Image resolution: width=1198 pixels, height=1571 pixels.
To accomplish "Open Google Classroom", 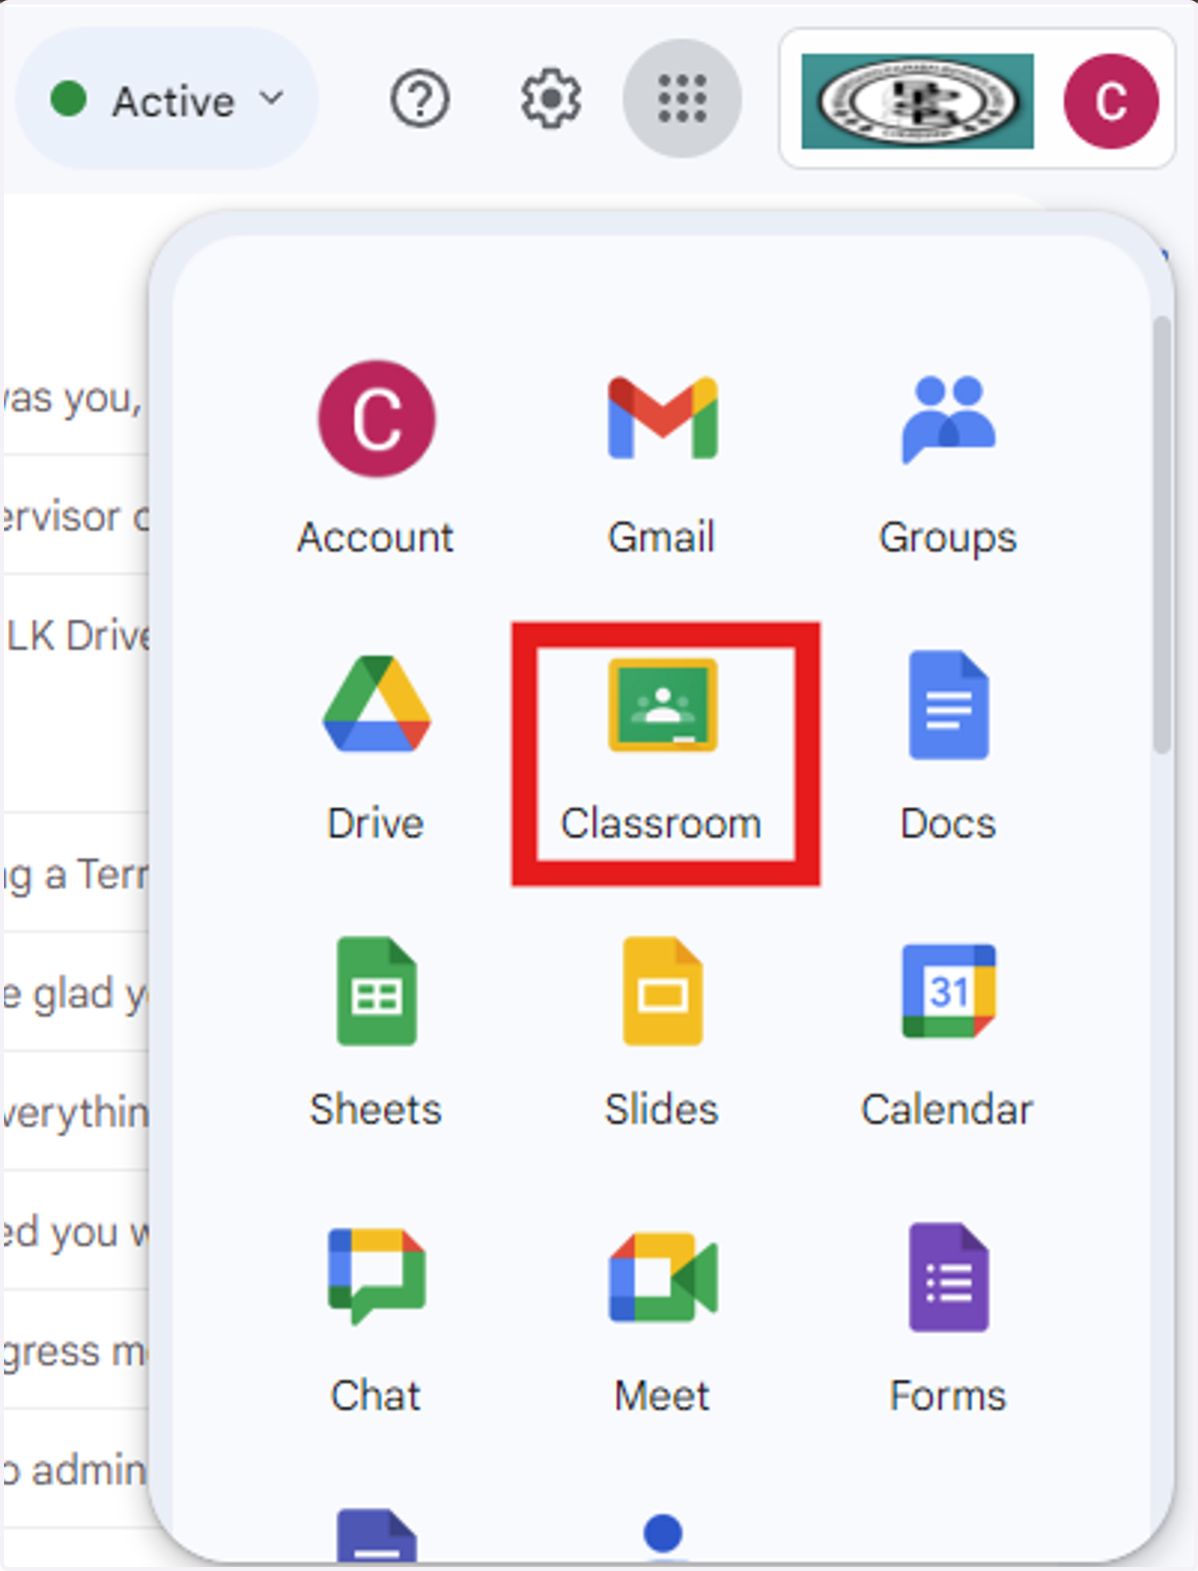I will 662,751.
